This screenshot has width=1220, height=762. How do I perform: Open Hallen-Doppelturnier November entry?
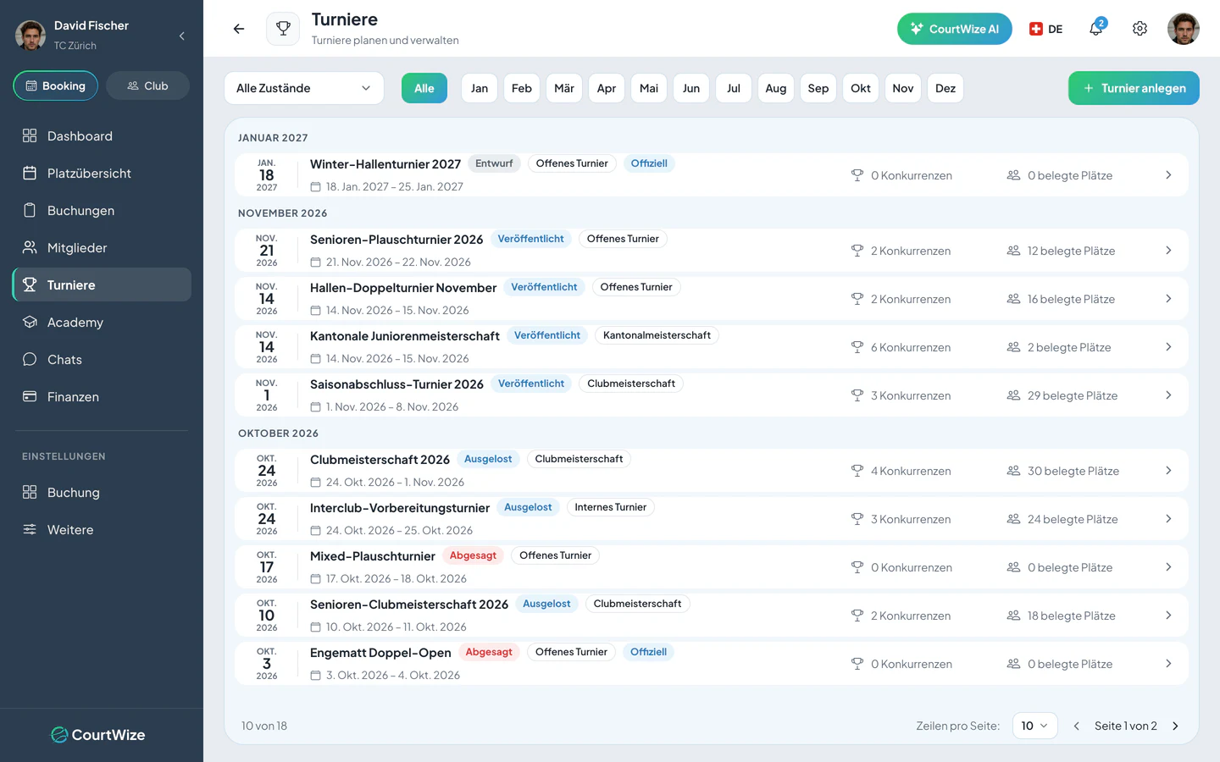[712, 299]
